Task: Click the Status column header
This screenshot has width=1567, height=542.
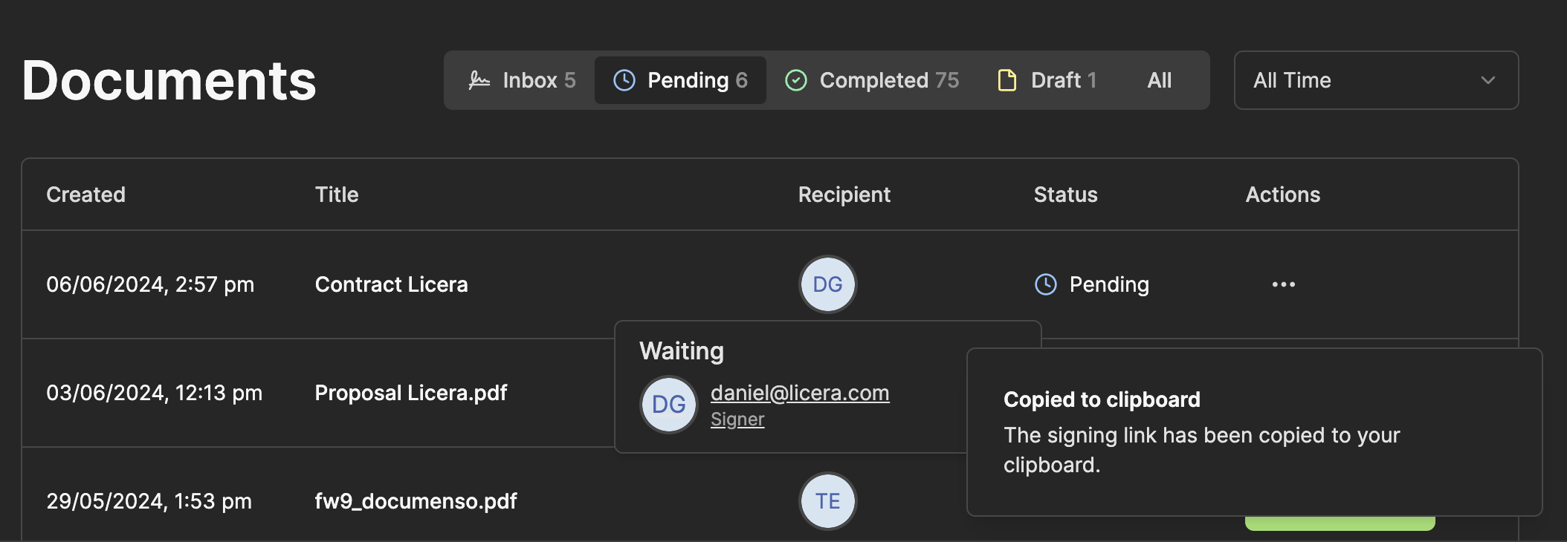Action: [1065, 195]
